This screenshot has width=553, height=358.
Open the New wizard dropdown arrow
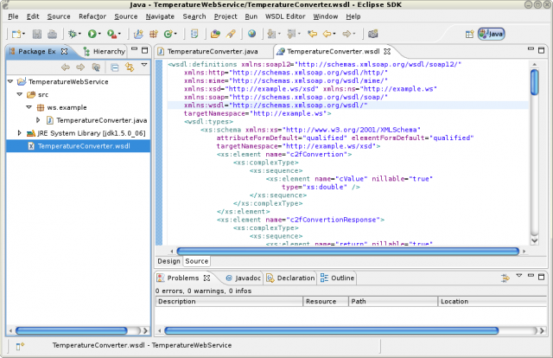click(x=23, y=34)
